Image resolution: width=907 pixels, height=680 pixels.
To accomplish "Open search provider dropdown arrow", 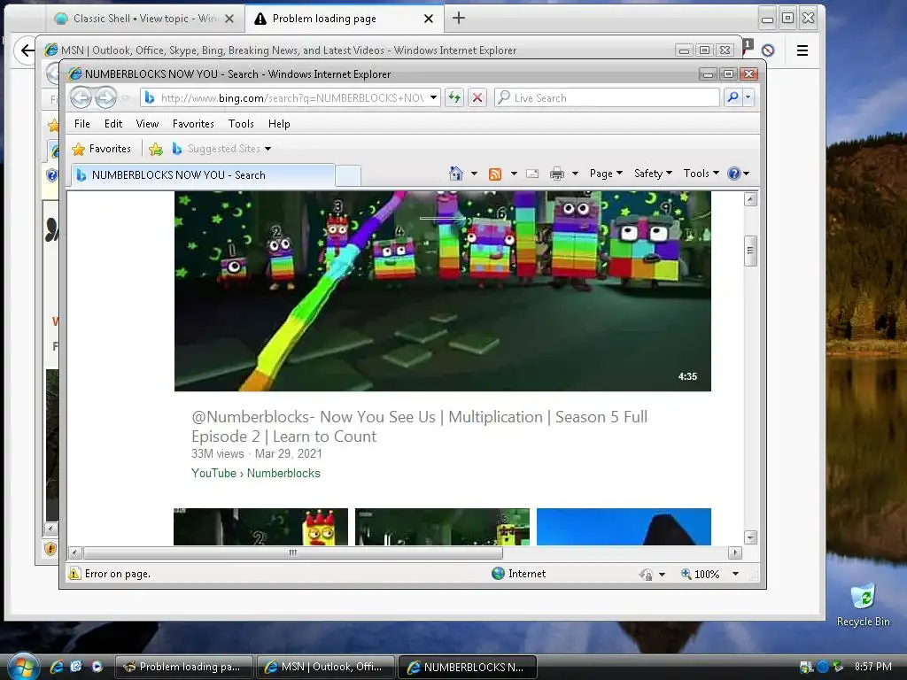I will 748,97.
